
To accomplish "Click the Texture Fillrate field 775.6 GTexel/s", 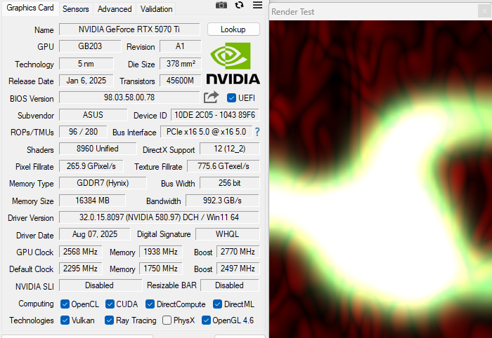I will click(x=224, y=166).
